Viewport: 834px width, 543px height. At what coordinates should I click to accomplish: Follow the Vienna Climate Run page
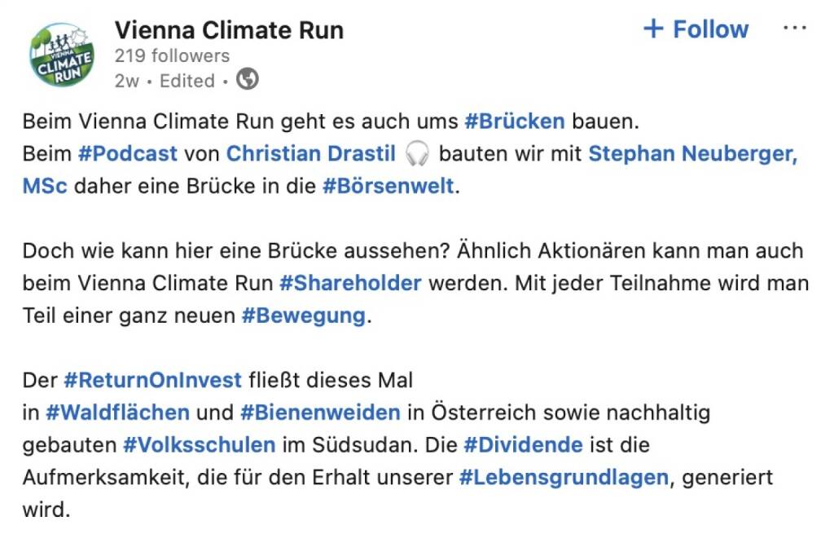click(x=696, y=29)
